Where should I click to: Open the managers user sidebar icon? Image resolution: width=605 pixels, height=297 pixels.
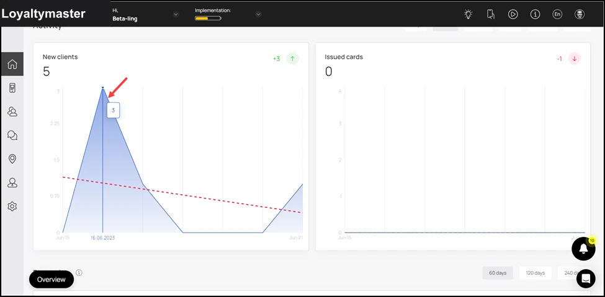click(x=12, y=183)
